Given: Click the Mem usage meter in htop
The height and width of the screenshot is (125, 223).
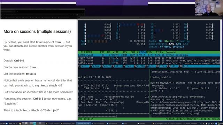Looking at the screenshot, I should coord(113,41).
